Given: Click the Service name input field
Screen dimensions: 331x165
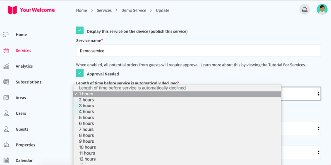Looking at the screenshot, I should [x=199, y=50].
